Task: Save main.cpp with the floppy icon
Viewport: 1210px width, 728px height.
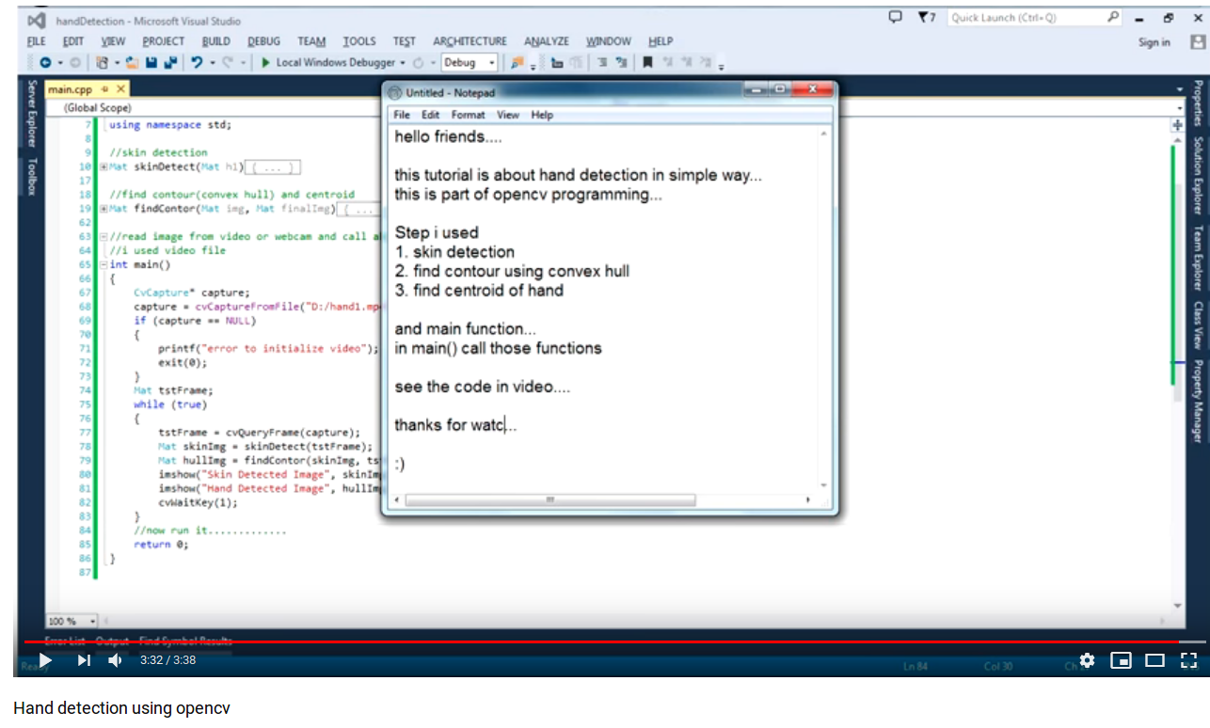Action: (x=151, y=63)
